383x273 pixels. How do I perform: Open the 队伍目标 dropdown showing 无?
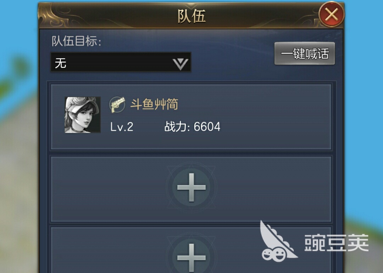[121, 62]
